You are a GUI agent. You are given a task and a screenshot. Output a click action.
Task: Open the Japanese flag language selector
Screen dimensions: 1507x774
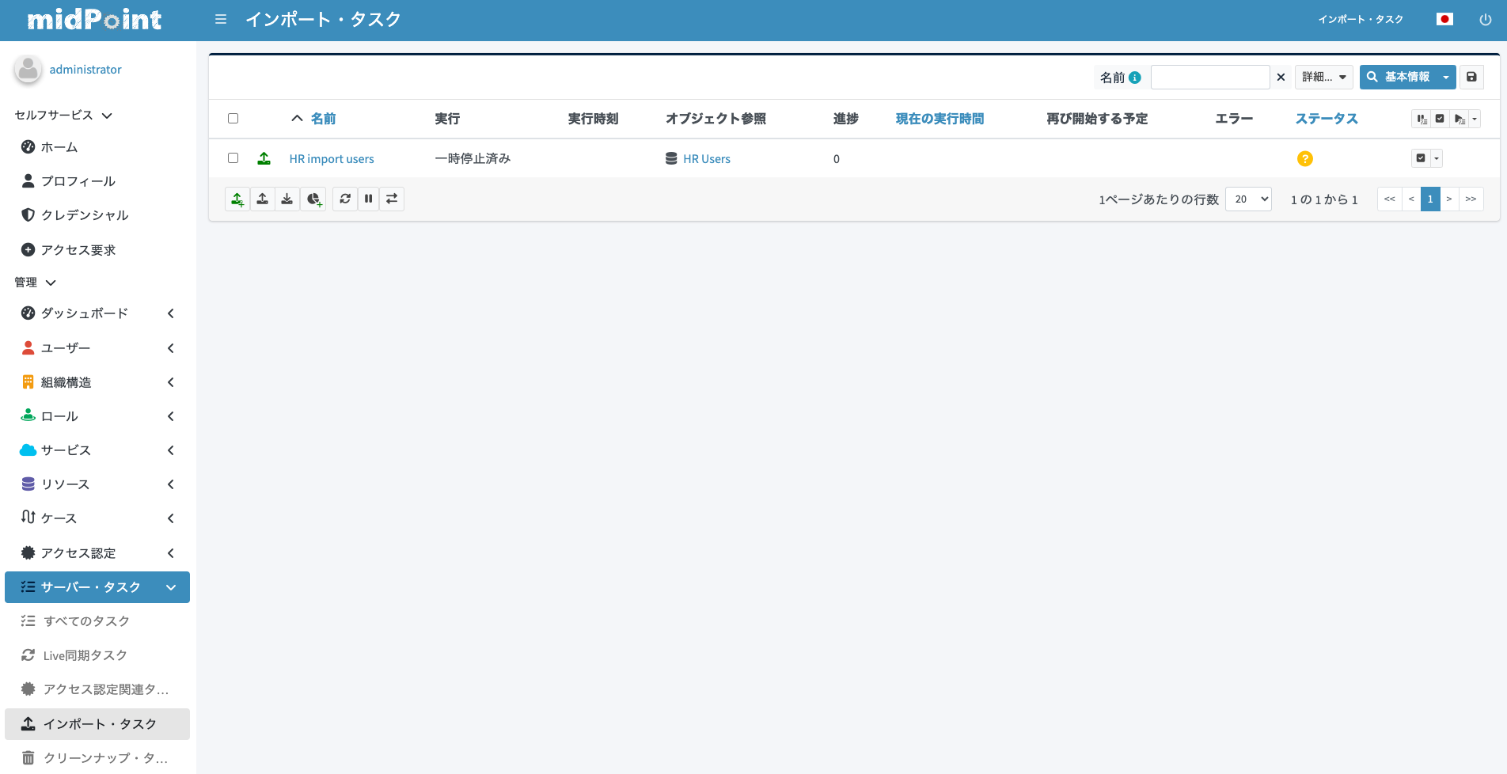pyautogui.click(x=1444, y=19)
